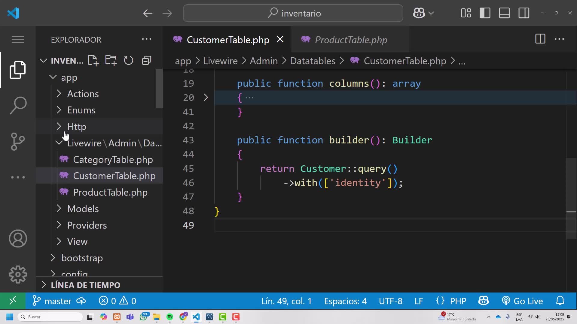Click the inventario command center search box
577x324 pixels.
[x=293, y=13]
